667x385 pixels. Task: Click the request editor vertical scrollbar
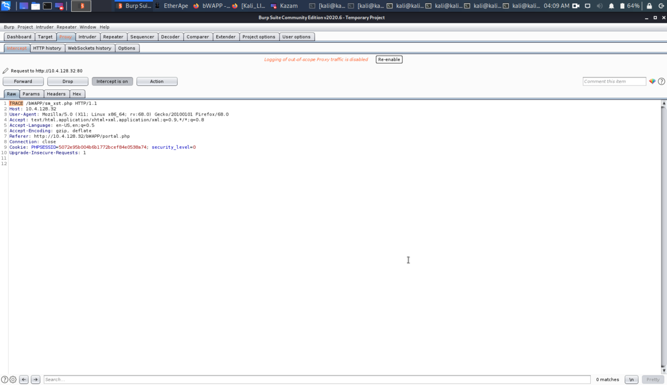pyautogui.click(x=664, y=236)
